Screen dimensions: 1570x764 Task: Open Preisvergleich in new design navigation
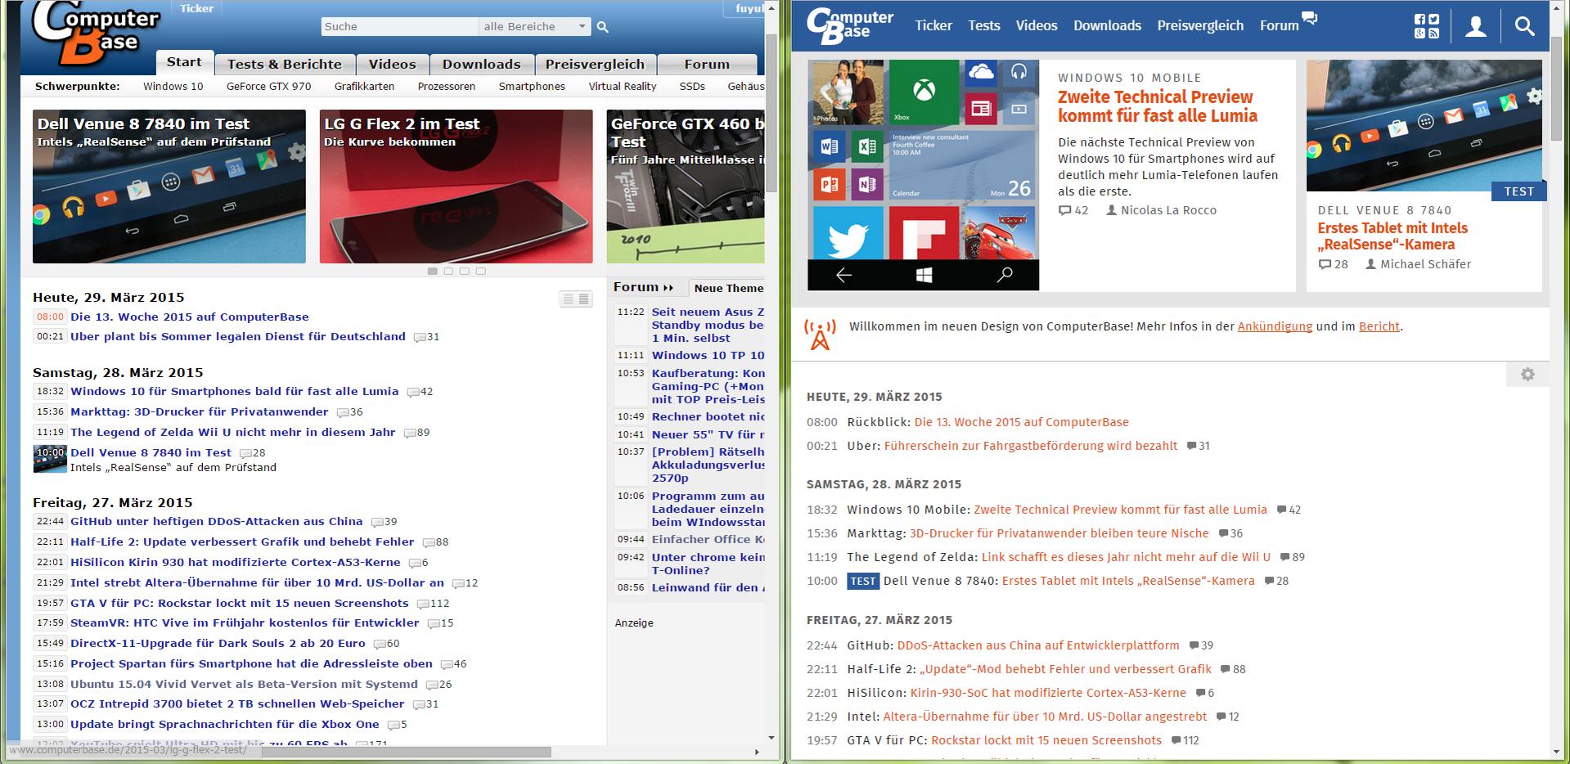point(1200,25)
